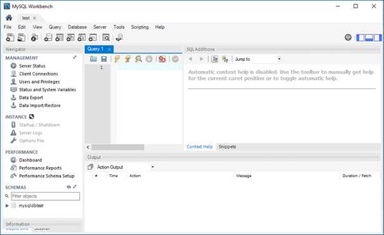Open inspector for selected object icon
Image resolution: width=384 pixels, height=235 pixels.
coord(34,37)
